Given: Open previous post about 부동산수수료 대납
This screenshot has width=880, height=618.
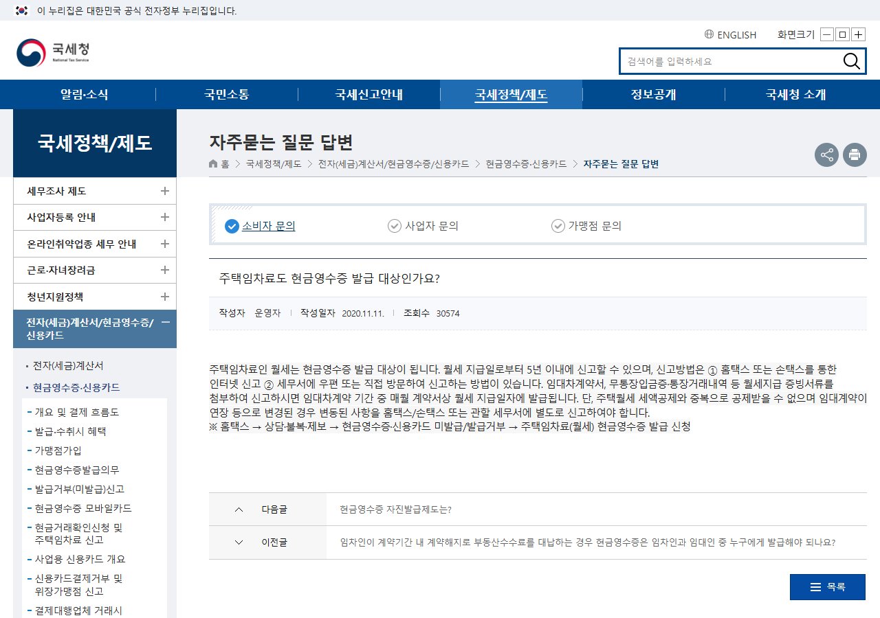Looking at the screenshot, I should click(588, 542).
